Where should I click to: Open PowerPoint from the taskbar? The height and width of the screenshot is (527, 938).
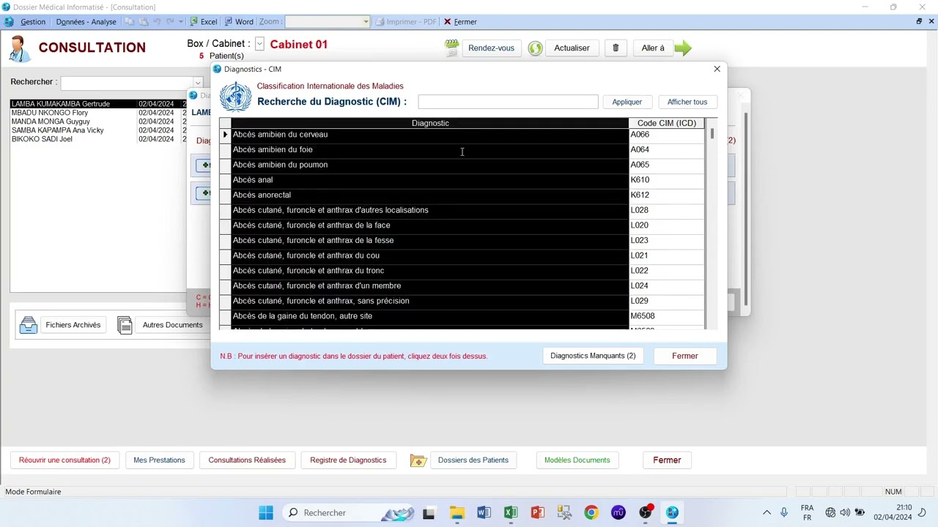click(538, 512)
